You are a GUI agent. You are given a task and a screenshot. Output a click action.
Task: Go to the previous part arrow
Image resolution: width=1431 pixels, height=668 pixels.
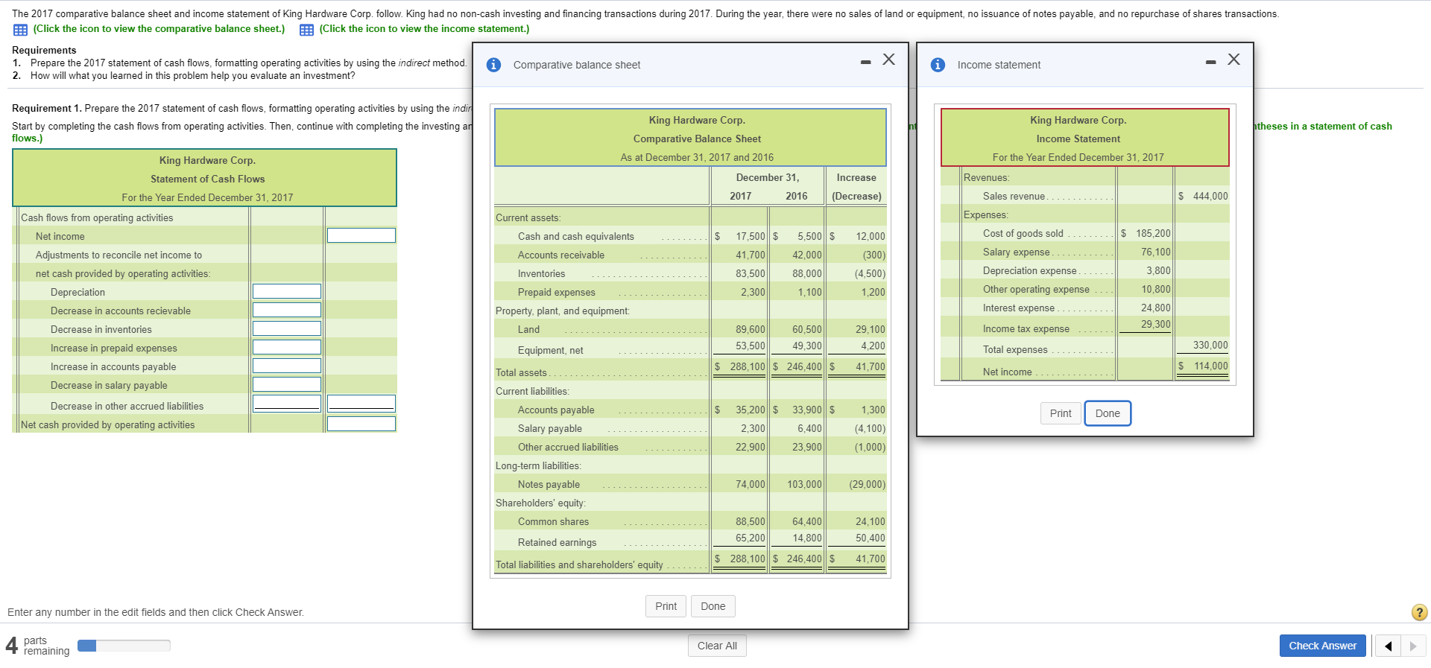[x=1388, y=646]
